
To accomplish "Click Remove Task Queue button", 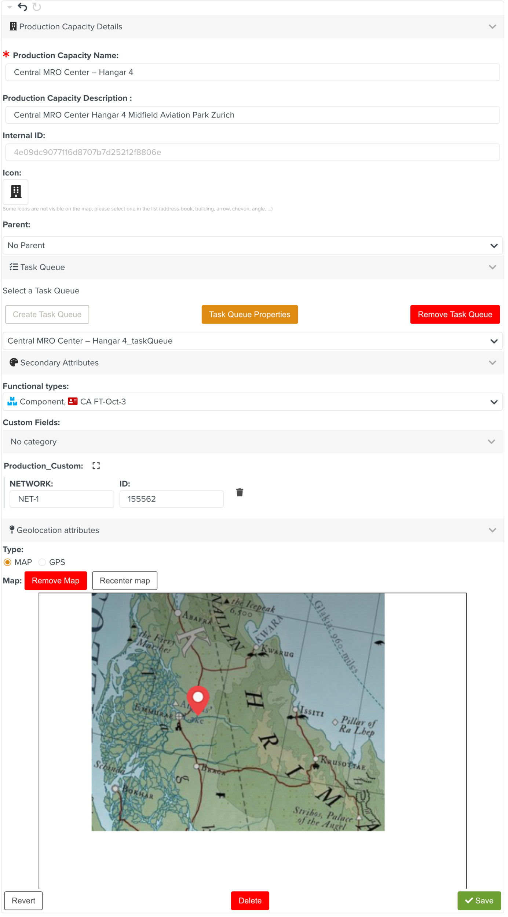I will [x=455, y=315].
